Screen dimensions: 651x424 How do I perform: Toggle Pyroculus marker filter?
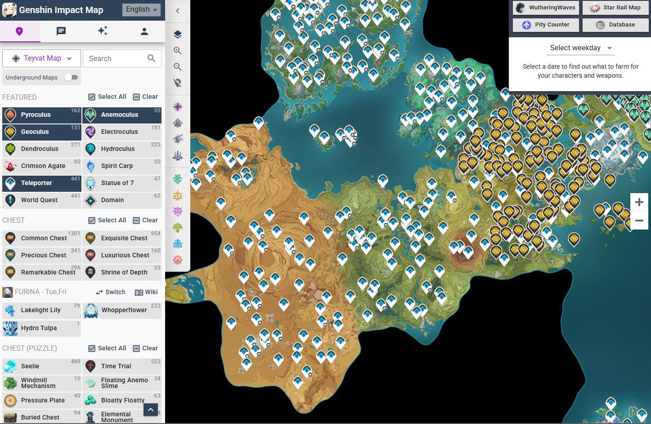(x=42, y=115)
